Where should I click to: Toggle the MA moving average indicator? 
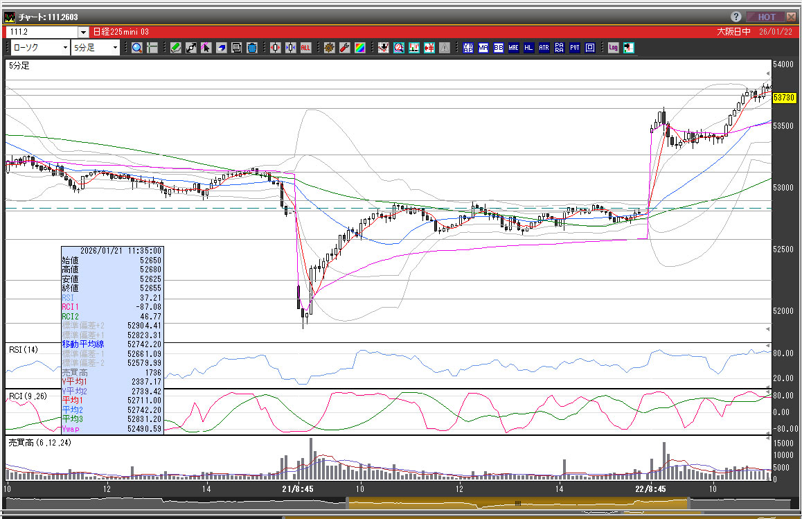pyautogui.click(x=483, y=48)
